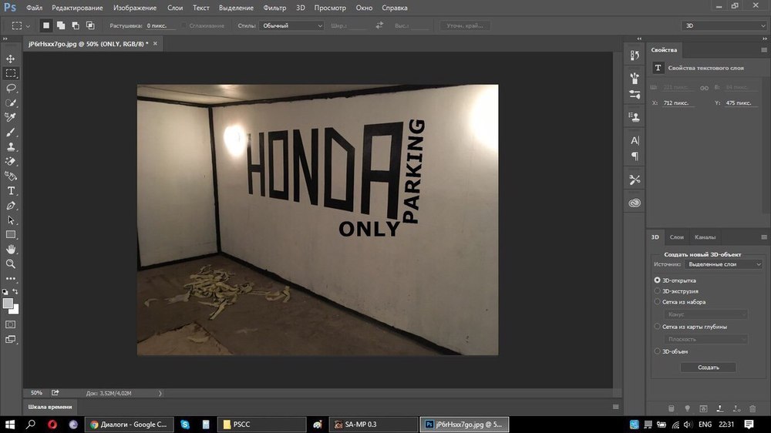The image size is (771, 433).
Task: Select the 3D-экструзия radio option
Action: click(x=657, y=291)
